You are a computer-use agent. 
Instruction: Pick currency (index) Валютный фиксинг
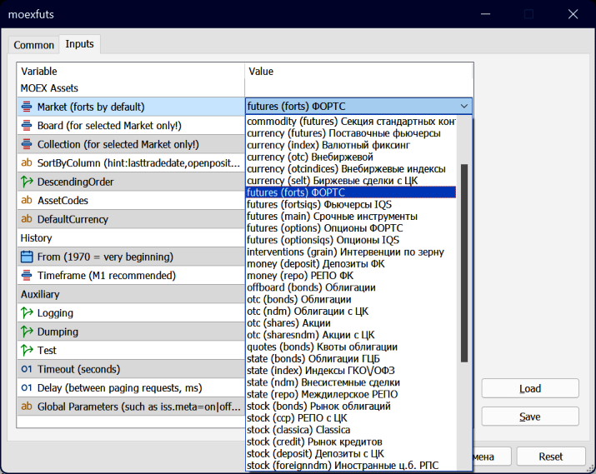click(x=351, y=145)
